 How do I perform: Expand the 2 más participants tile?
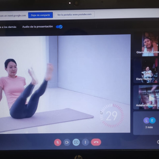click(146, 123)
